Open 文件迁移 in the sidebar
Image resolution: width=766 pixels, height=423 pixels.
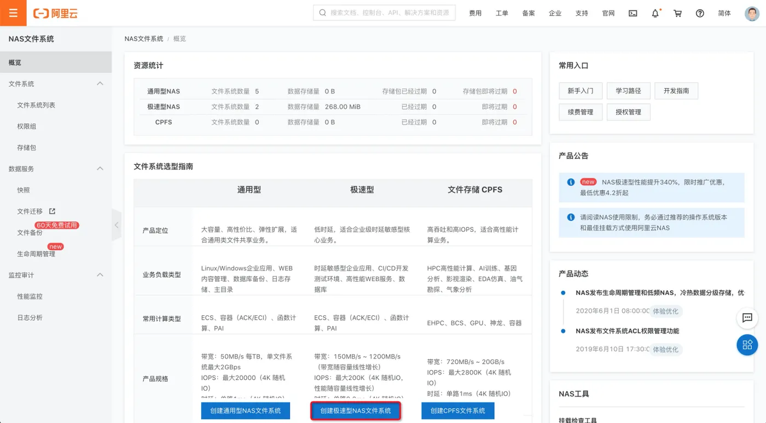[x=30, y=211]
